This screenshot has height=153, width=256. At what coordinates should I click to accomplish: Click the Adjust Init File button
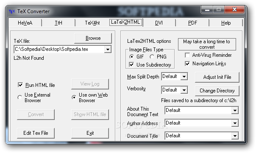click(x=217, y=77)
